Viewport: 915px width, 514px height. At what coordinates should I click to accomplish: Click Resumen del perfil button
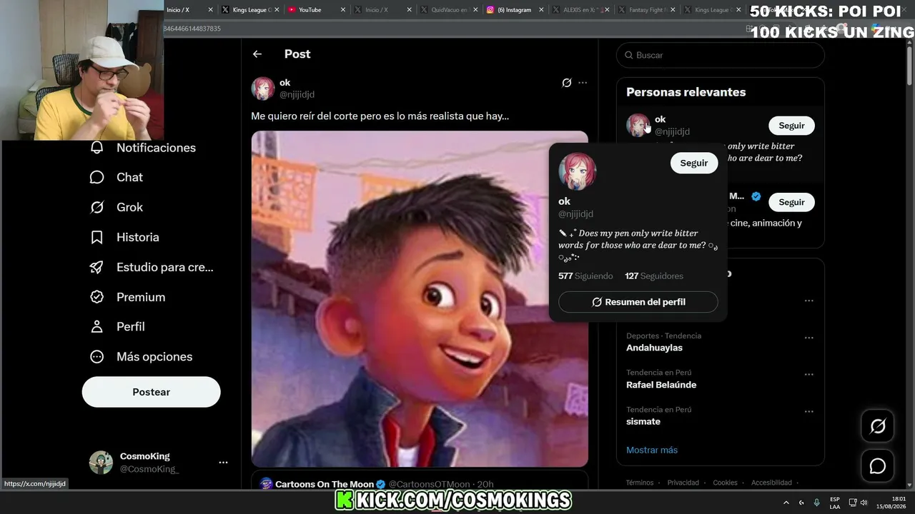(638, 302)
